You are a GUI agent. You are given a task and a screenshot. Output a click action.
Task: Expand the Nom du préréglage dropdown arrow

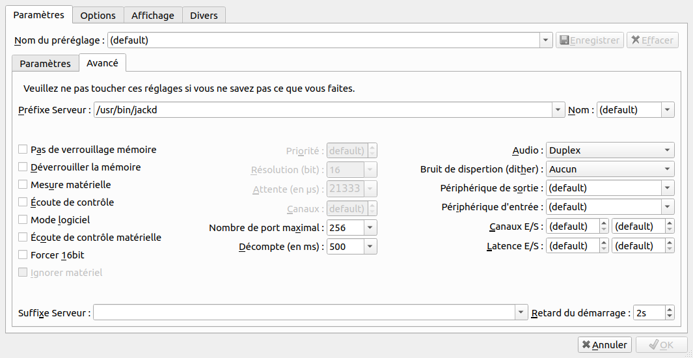(546, 40)
